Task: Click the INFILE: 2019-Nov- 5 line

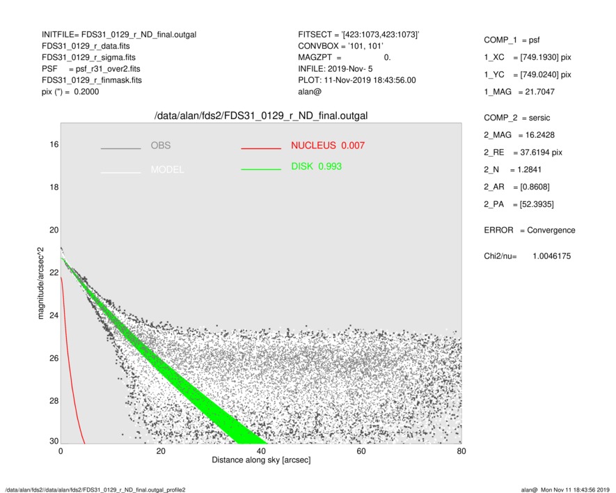Action: pos(335,69)
